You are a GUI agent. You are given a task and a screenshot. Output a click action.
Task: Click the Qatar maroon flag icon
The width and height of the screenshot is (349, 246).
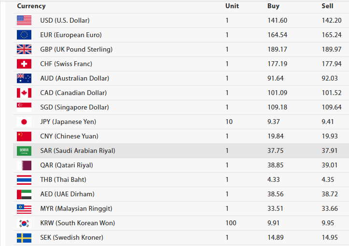tap(24, 165)
